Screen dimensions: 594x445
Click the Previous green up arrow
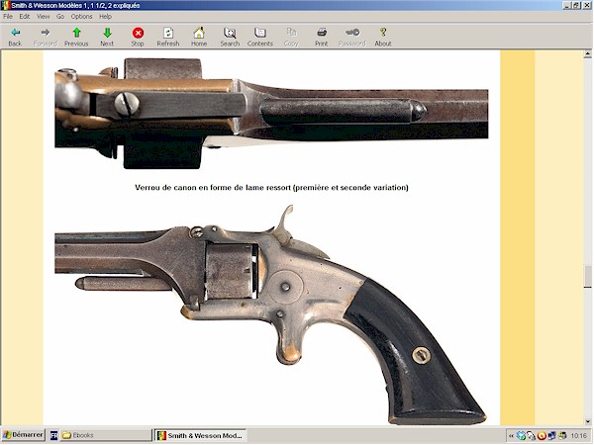(76, 38)
